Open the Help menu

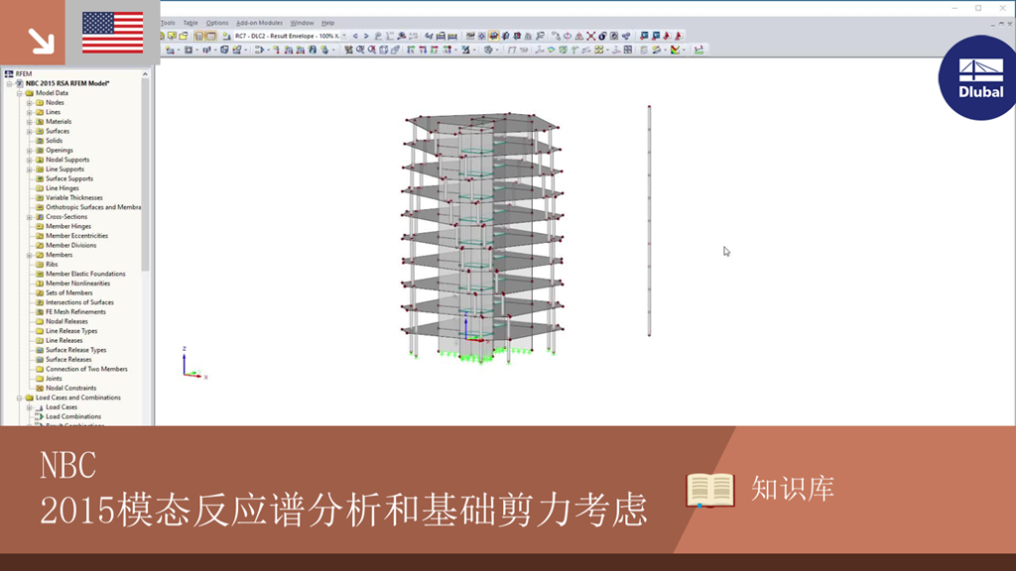tap(327, 23)
